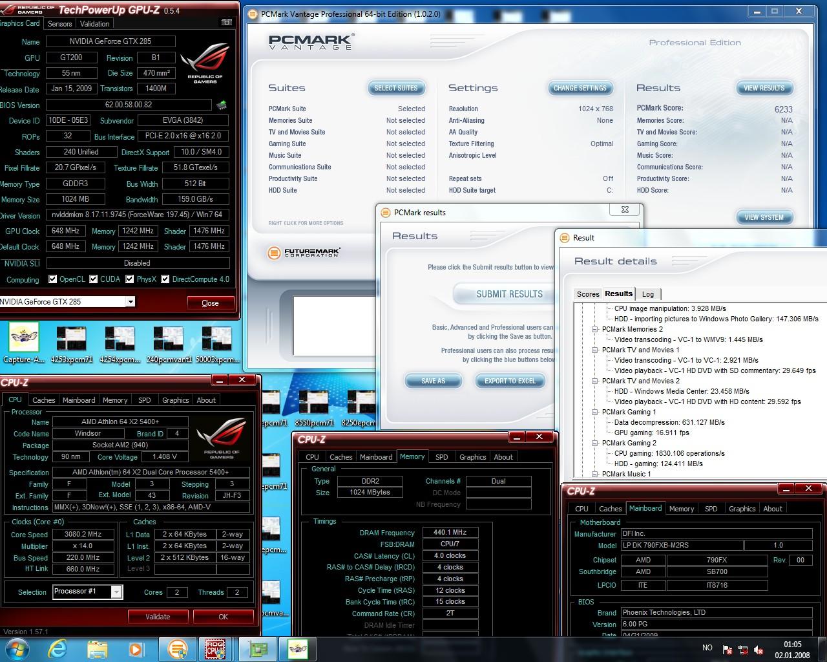This screenshot has width=827, height=662.
Task: Click the PCMark Score 6233 value
Action: click(x=783, y=109)
